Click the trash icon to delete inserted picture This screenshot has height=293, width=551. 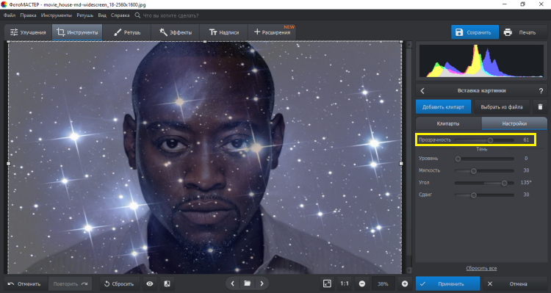pos(540,106)
